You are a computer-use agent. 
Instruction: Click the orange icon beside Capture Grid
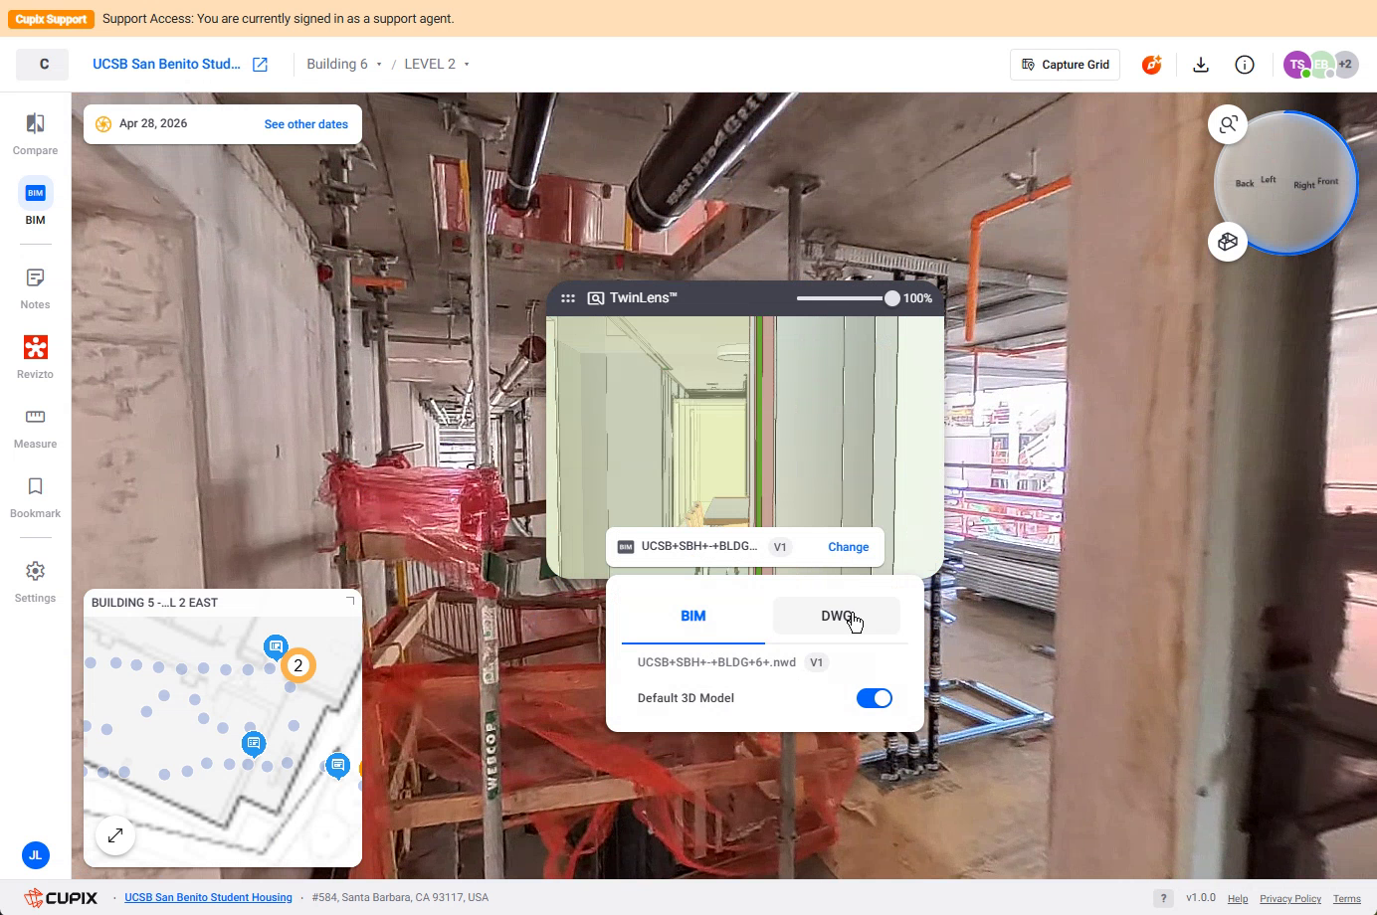tap(1151, 65)
